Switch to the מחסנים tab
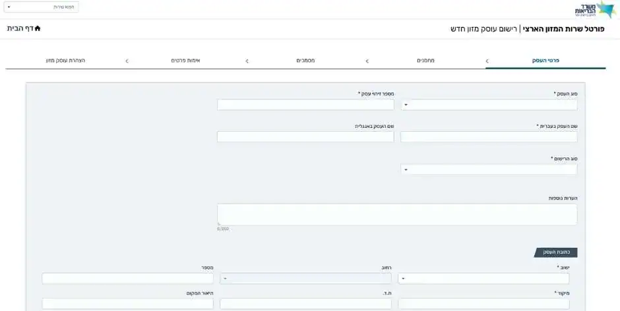620x311 pixels. [x=425, y=61]
